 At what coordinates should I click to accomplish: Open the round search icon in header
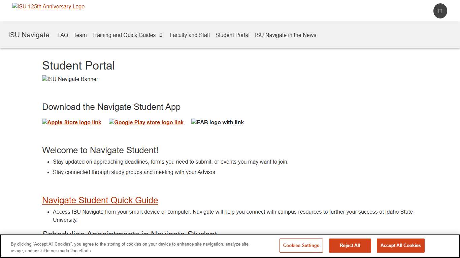tap(440, 11)
